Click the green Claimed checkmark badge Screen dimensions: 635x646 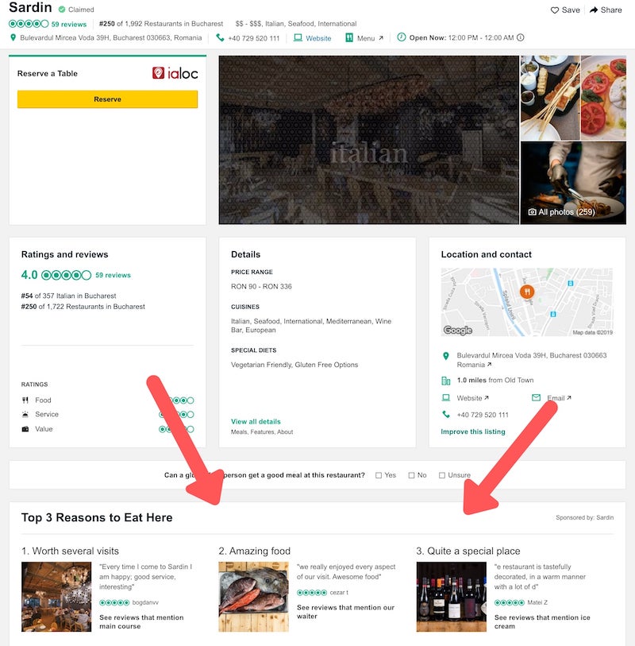click(62, 9)
